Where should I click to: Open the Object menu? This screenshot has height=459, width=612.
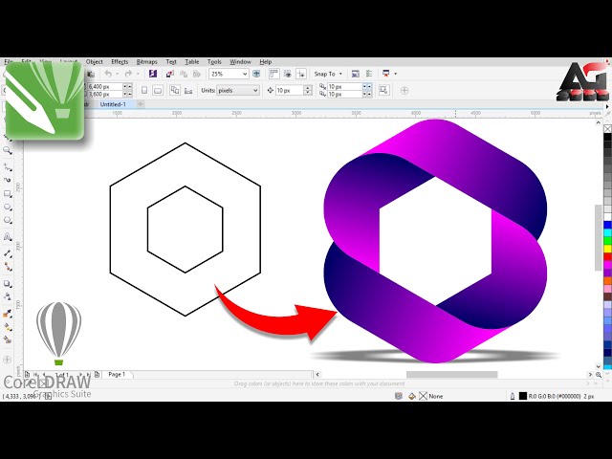pyautogui.click(x=94, y=61)
